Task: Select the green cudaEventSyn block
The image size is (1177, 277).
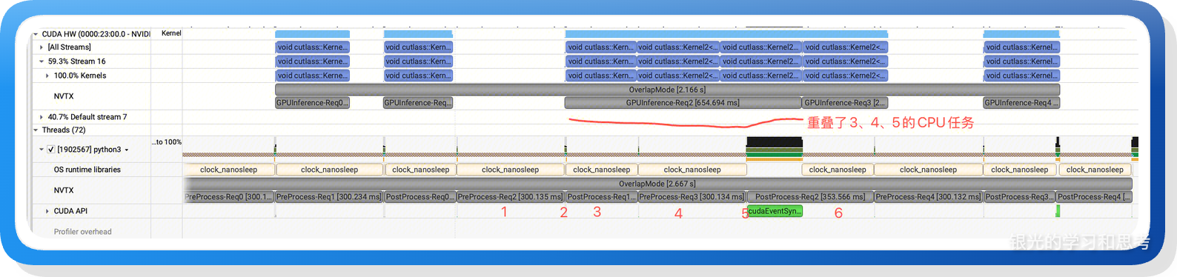Action: coord(775,211)
